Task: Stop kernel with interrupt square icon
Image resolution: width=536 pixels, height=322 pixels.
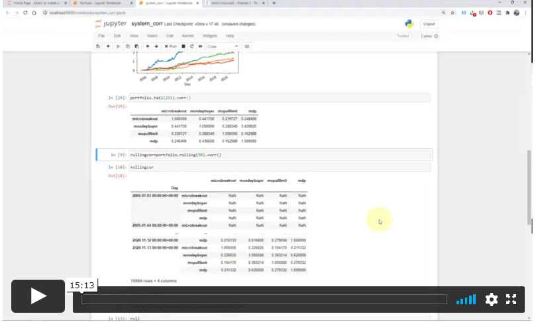Action: (x=183, y=46)
